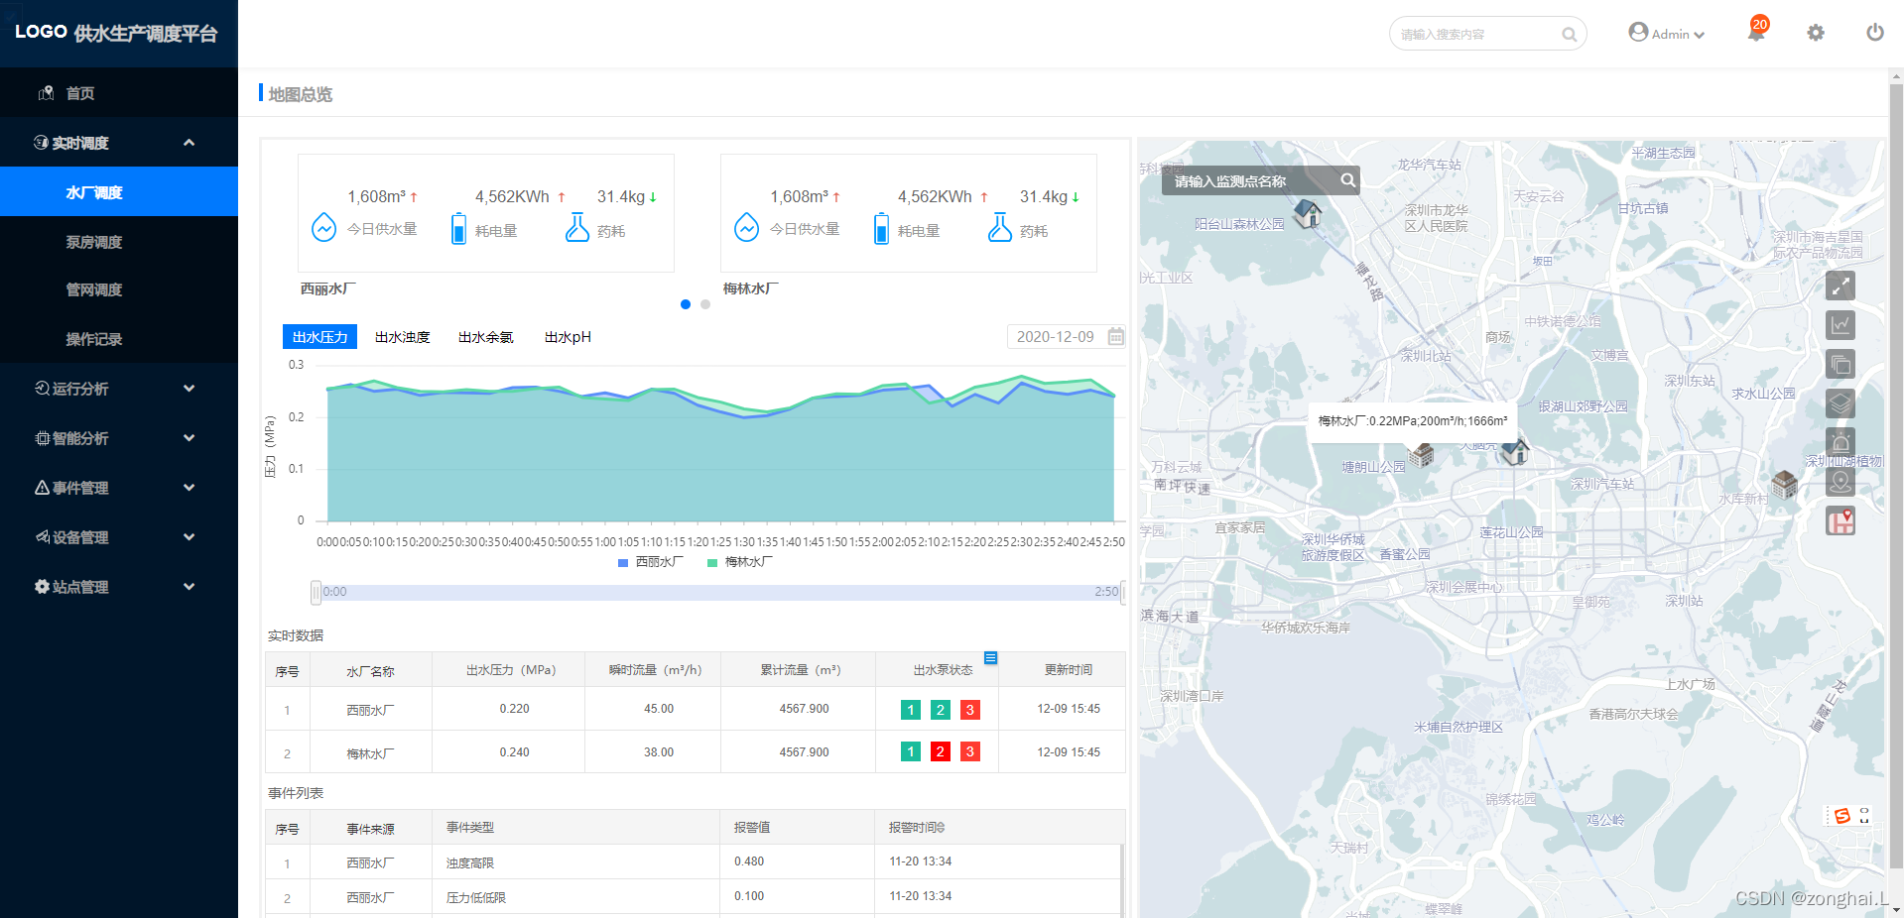Click the alarm siren icon on map
The width and height of the screenshot is (1904, 918).
[1841, 442]
